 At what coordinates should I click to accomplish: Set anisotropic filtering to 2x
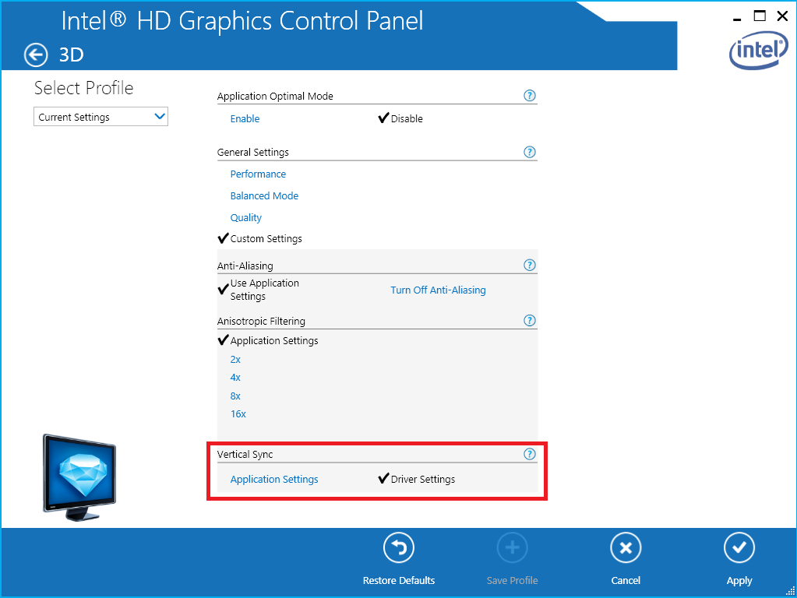(x=235, y=360)
